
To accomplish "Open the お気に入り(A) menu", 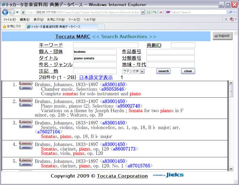I will (56, 20).
